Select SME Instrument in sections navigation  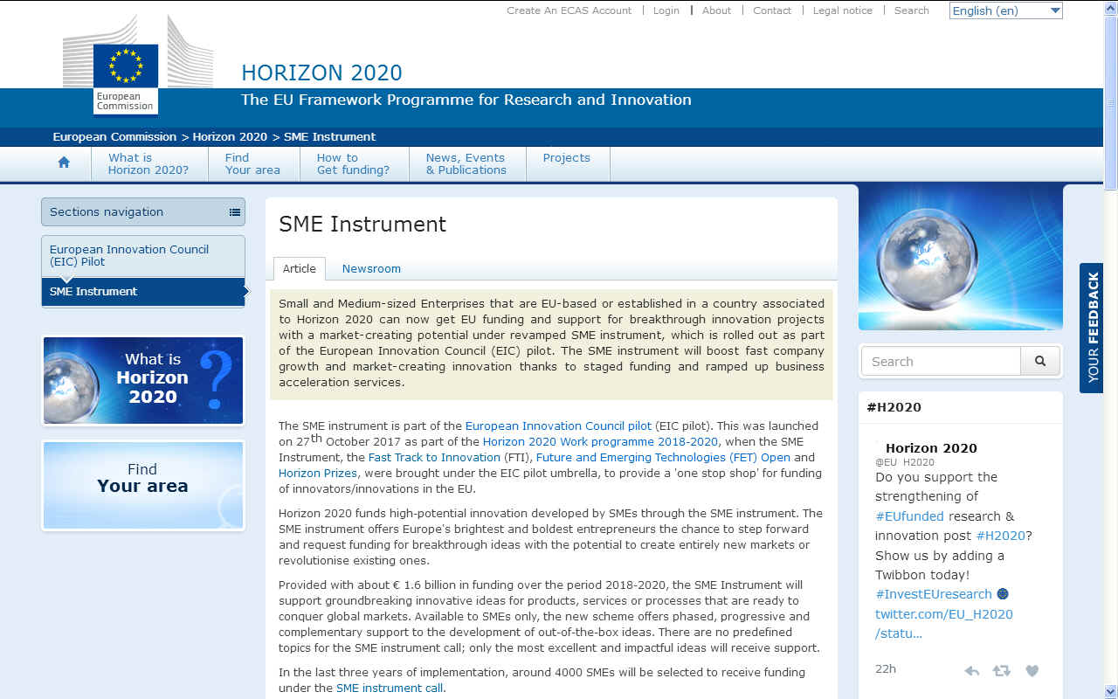pos(143,292)
